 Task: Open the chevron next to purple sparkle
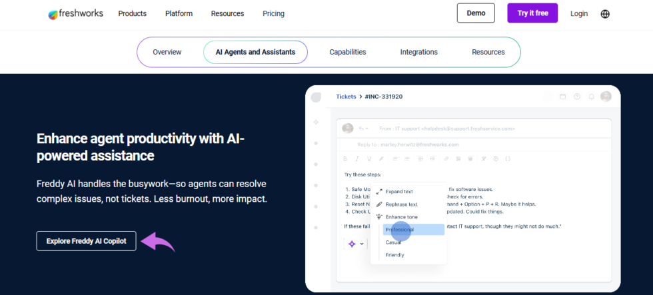coord(362,244)
